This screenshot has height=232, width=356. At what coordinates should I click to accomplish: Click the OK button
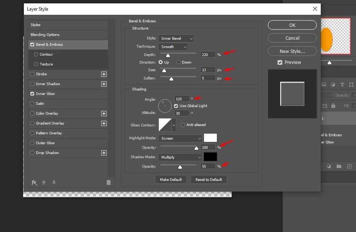point(292,25)
